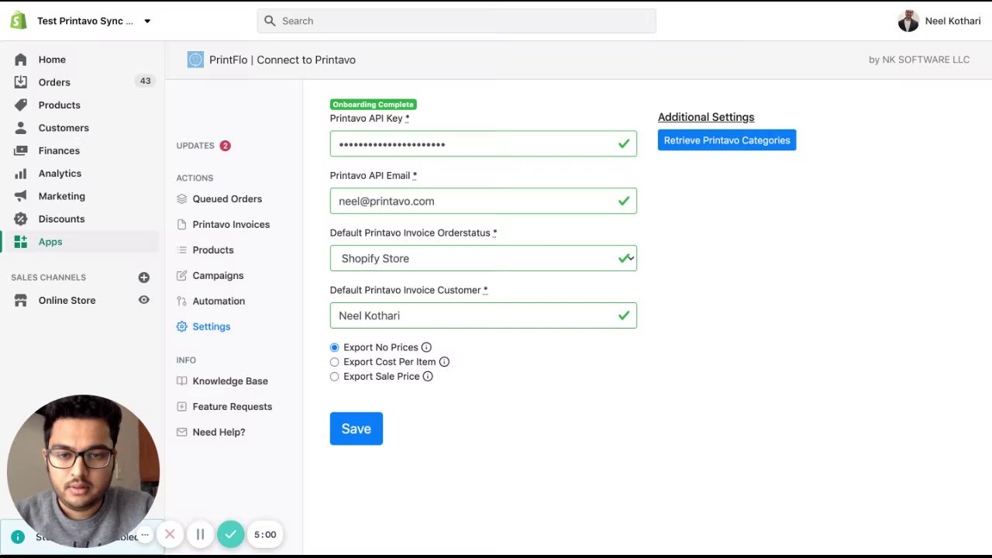Click the Knowledge Base book icon
Screen dimensions: 992x558
[182, 381]
